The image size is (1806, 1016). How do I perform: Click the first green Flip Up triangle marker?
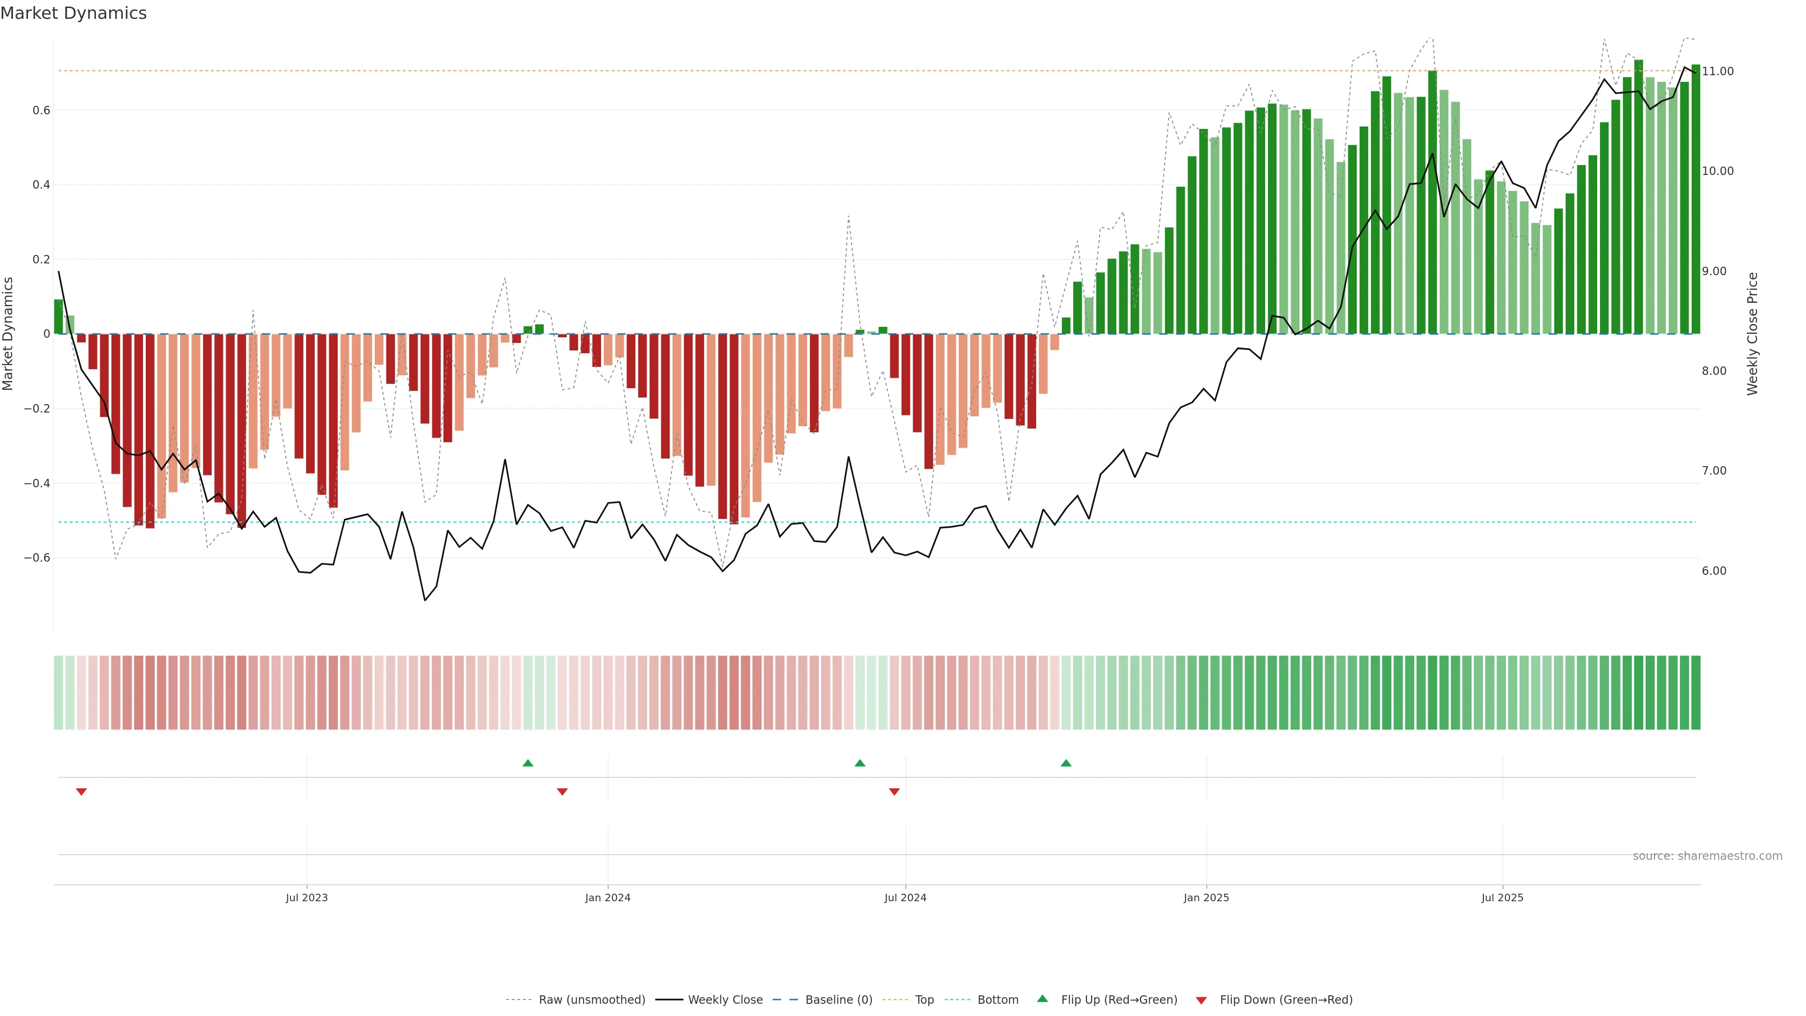(528, 763)
